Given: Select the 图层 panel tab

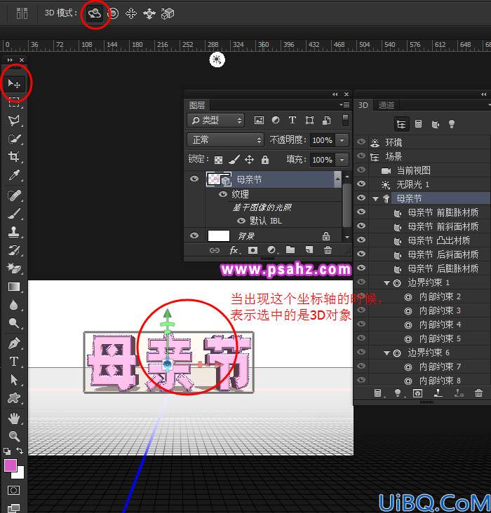Looking at the screenshot, I should [197, 105].
